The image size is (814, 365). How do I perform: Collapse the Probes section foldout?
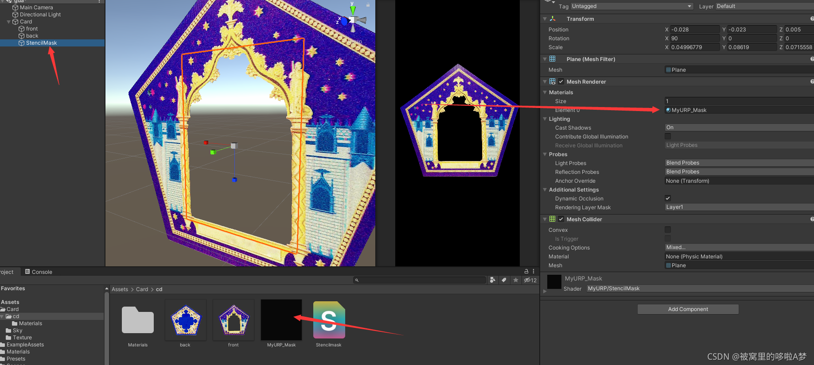545,154
